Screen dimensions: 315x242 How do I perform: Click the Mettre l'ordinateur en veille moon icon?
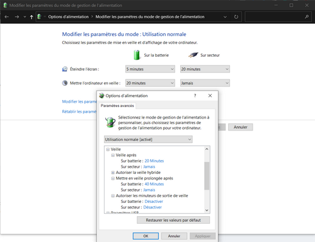65,83
